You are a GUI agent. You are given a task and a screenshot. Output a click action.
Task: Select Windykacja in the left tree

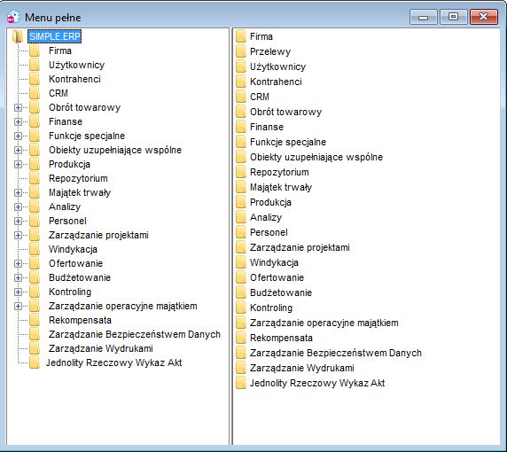point(73,250)
